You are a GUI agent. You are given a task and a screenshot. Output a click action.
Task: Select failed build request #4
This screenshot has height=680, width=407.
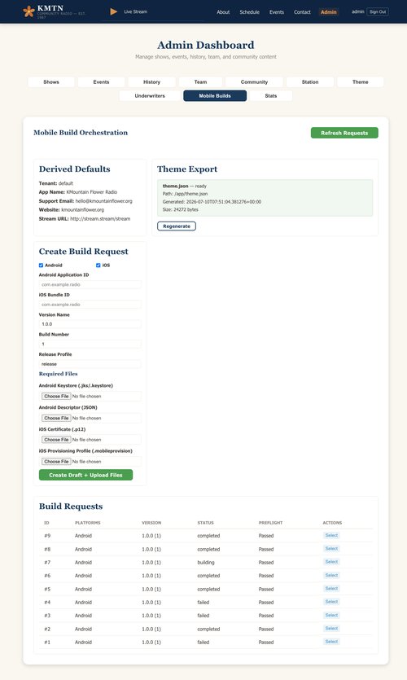coord(331,602)
